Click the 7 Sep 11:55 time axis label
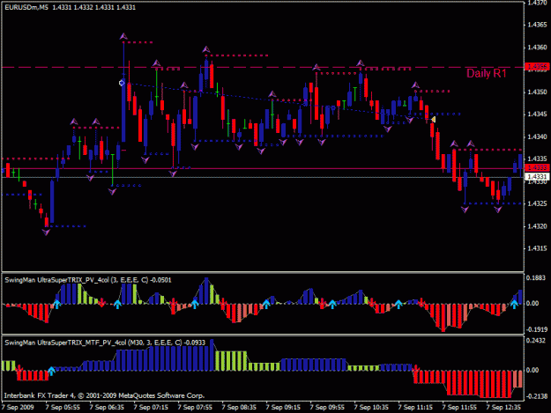The width and height of the screenshot is (551, 413). [459, 408]
